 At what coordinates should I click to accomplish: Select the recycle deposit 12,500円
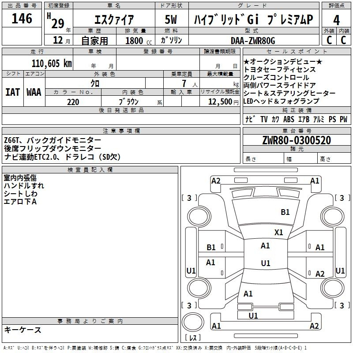pyautogui.click(x=219, y=102)
